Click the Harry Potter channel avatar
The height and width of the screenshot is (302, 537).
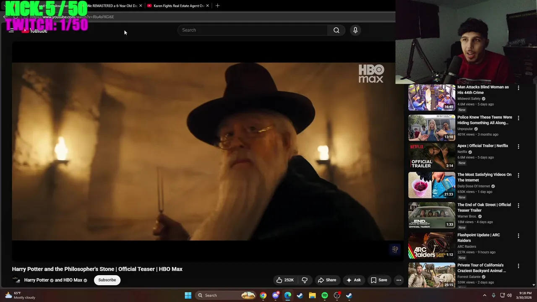coord(16,280)
